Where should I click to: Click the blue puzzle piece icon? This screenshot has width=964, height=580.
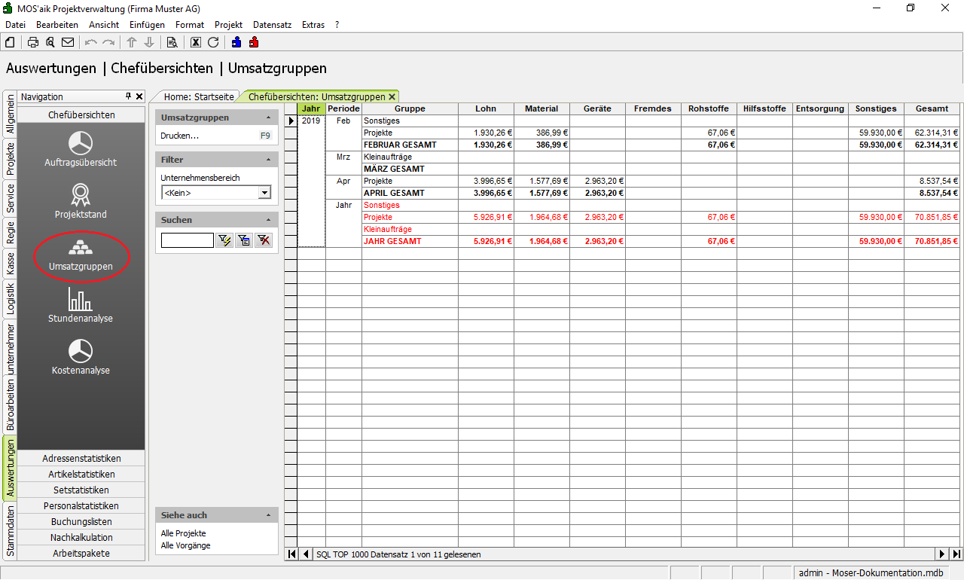(237, 42)
